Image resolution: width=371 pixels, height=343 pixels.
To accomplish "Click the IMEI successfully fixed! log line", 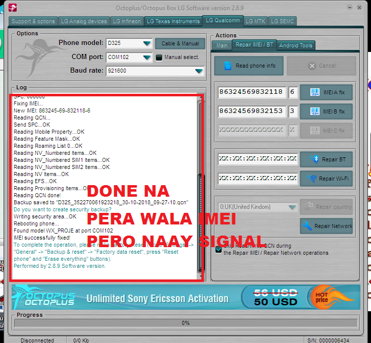I will [x=42, y=238].
